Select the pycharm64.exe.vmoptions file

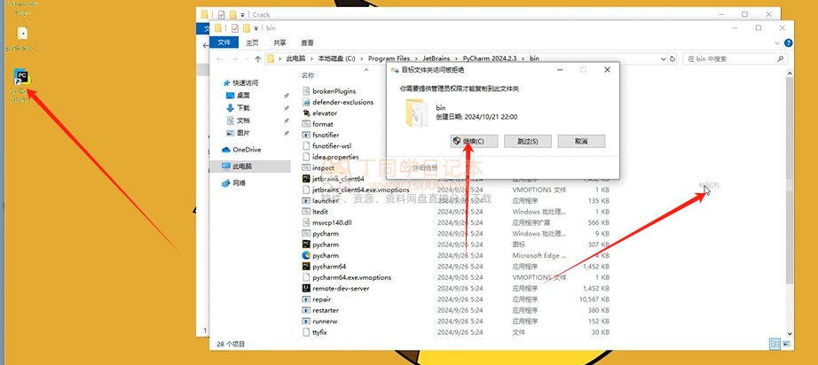(x=351, y=277)
